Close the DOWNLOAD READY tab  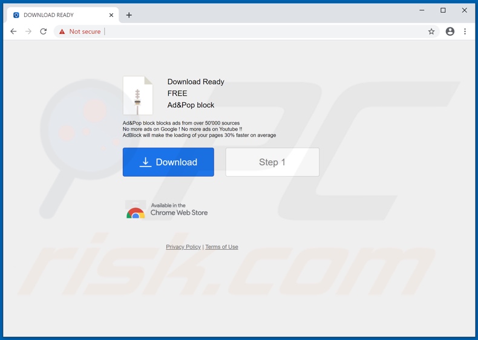click(x=111, y=15)
